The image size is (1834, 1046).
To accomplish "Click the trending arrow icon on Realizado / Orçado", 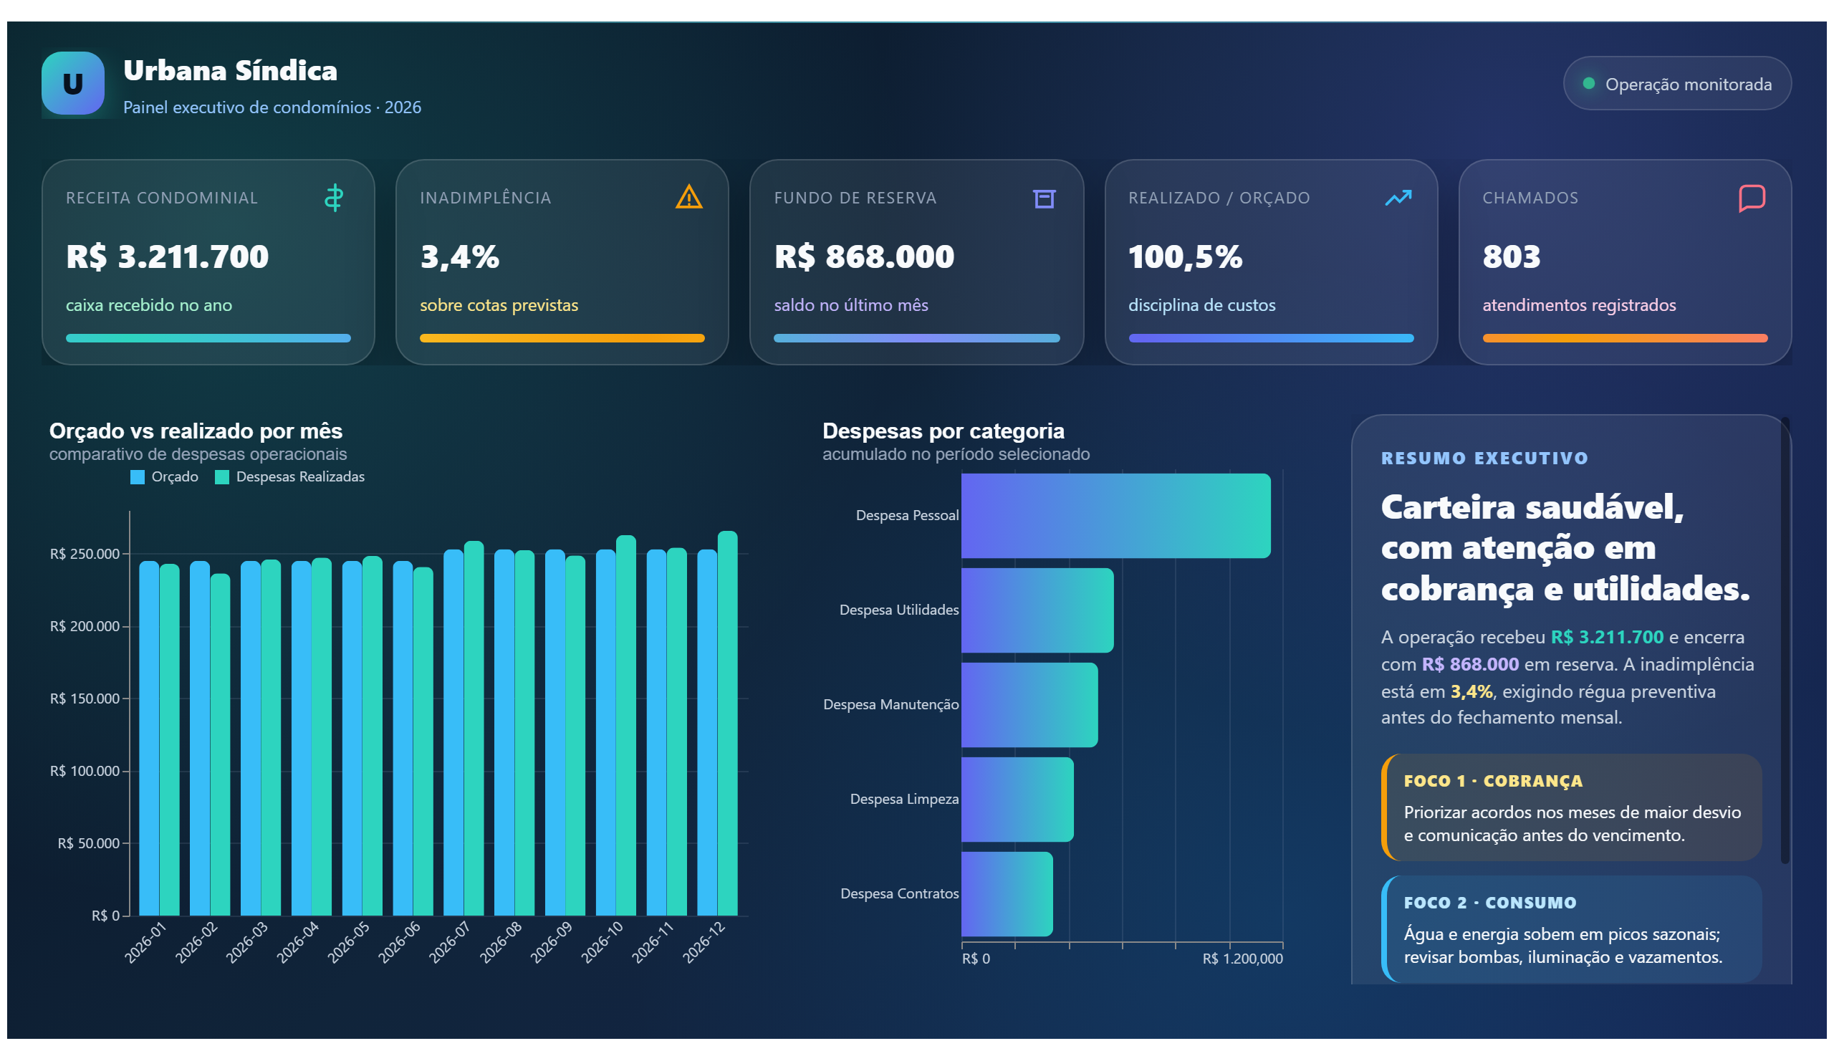I will pyautogui.click(x=1397, y=198).
